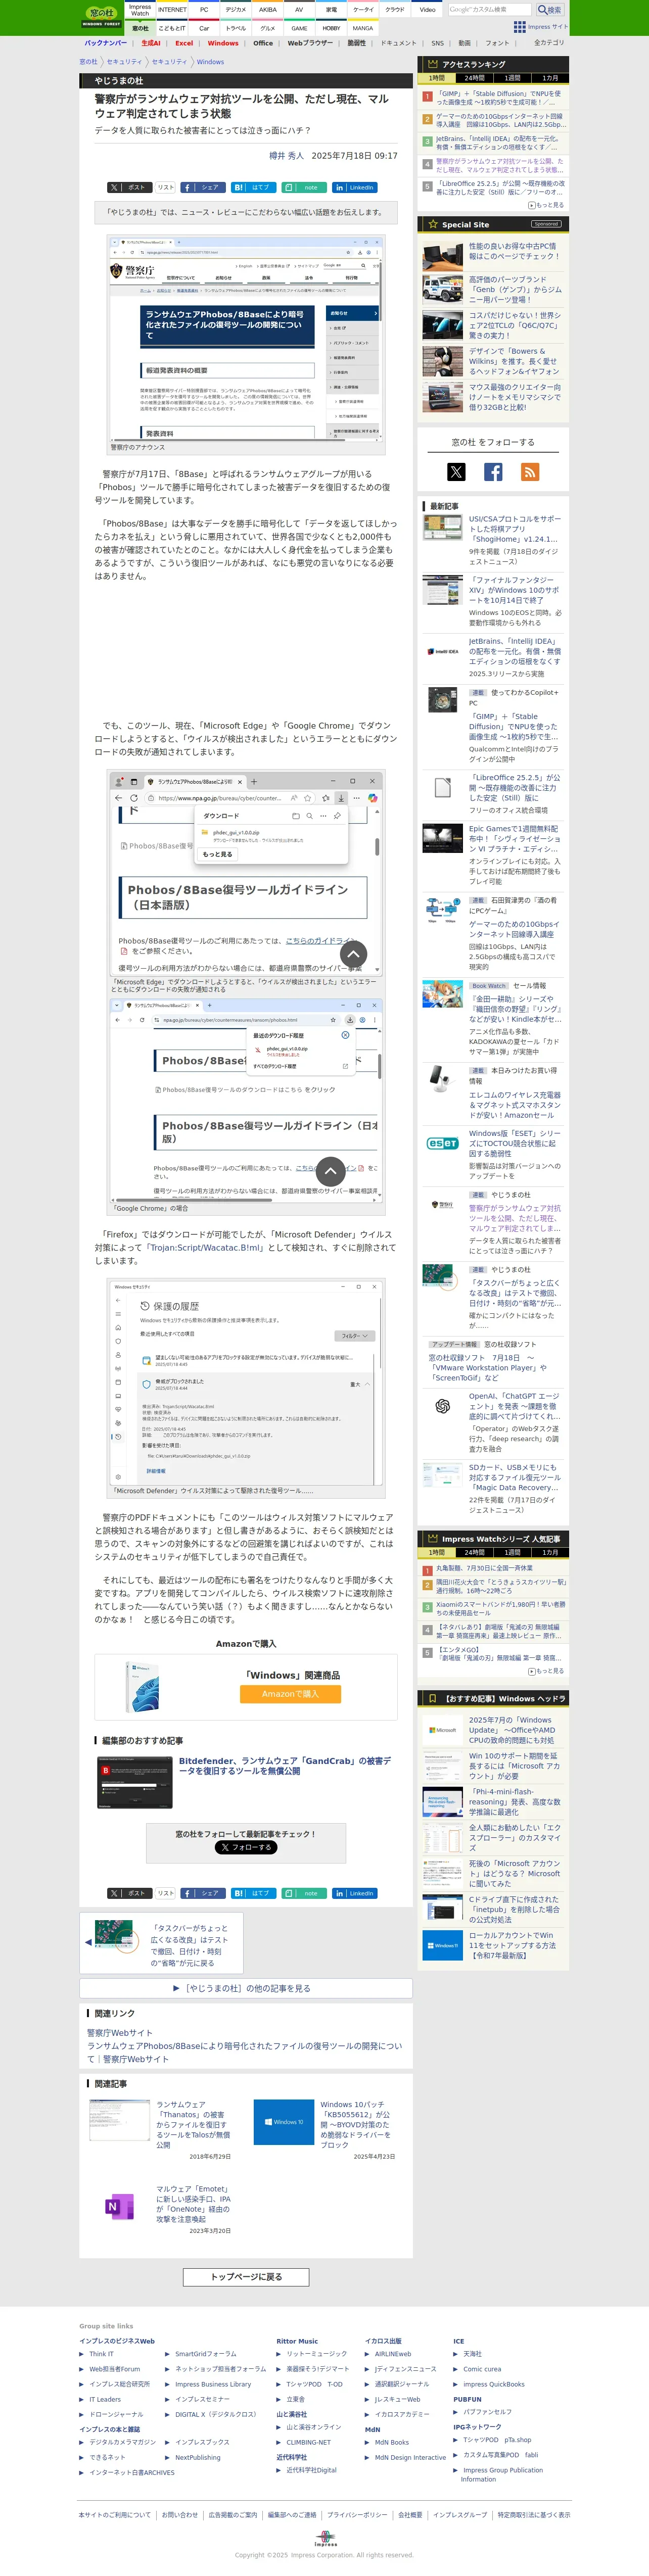Open the MdN Books footer link

pyautogui.click(x=392, y=2442)
